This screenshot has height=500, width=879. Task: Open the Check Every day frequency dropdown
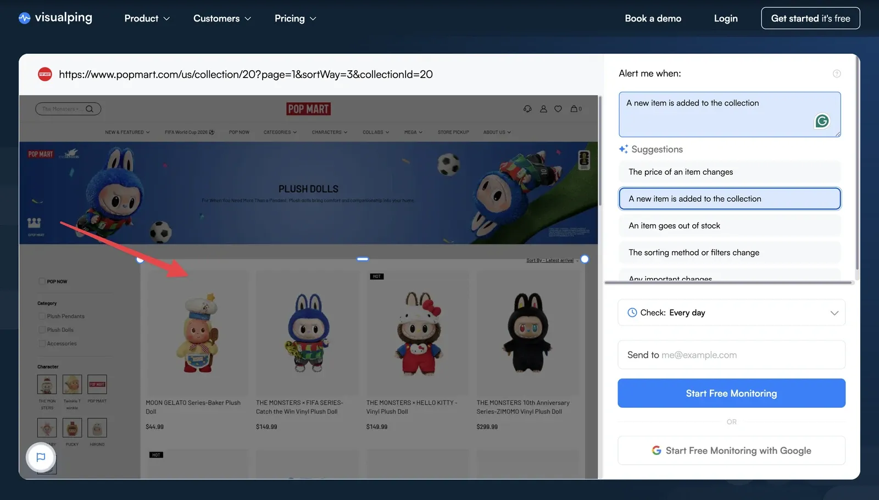(x=731, y=313)
